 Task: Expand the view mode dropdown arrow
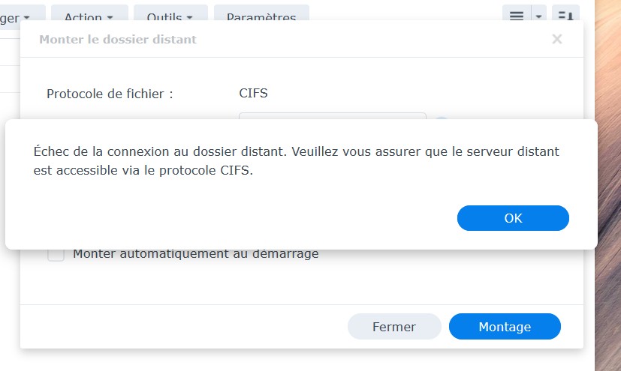tap(538, 16)
